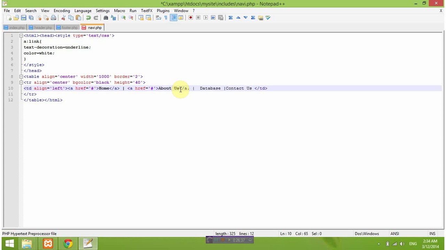
Task: Open the Macro menu
Action: 120,11
